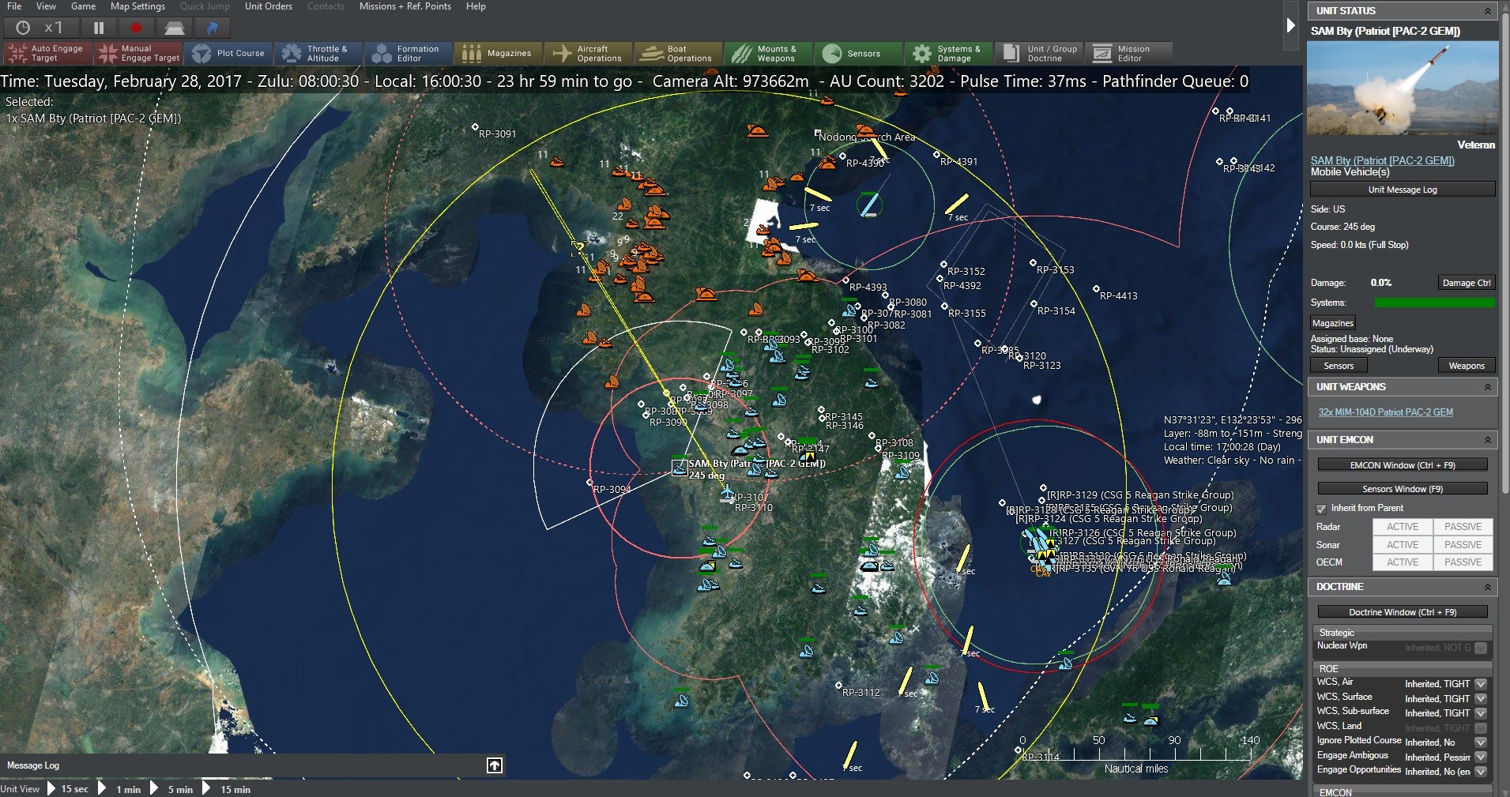1510x797 pixels.
Task: Uncheck Inherit from Parent in EMCON
Action: [x=1320, y=509]
